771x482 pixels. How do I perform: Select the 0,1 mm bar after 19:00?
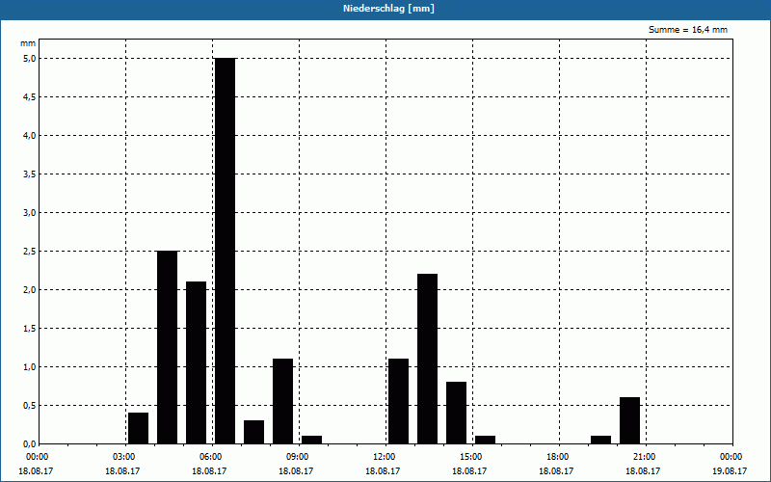600,440
